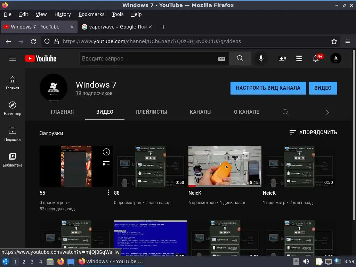The image size is (356, 267).
Task: Open the tracking protection shield icon
Action: [x=47, y=41]
